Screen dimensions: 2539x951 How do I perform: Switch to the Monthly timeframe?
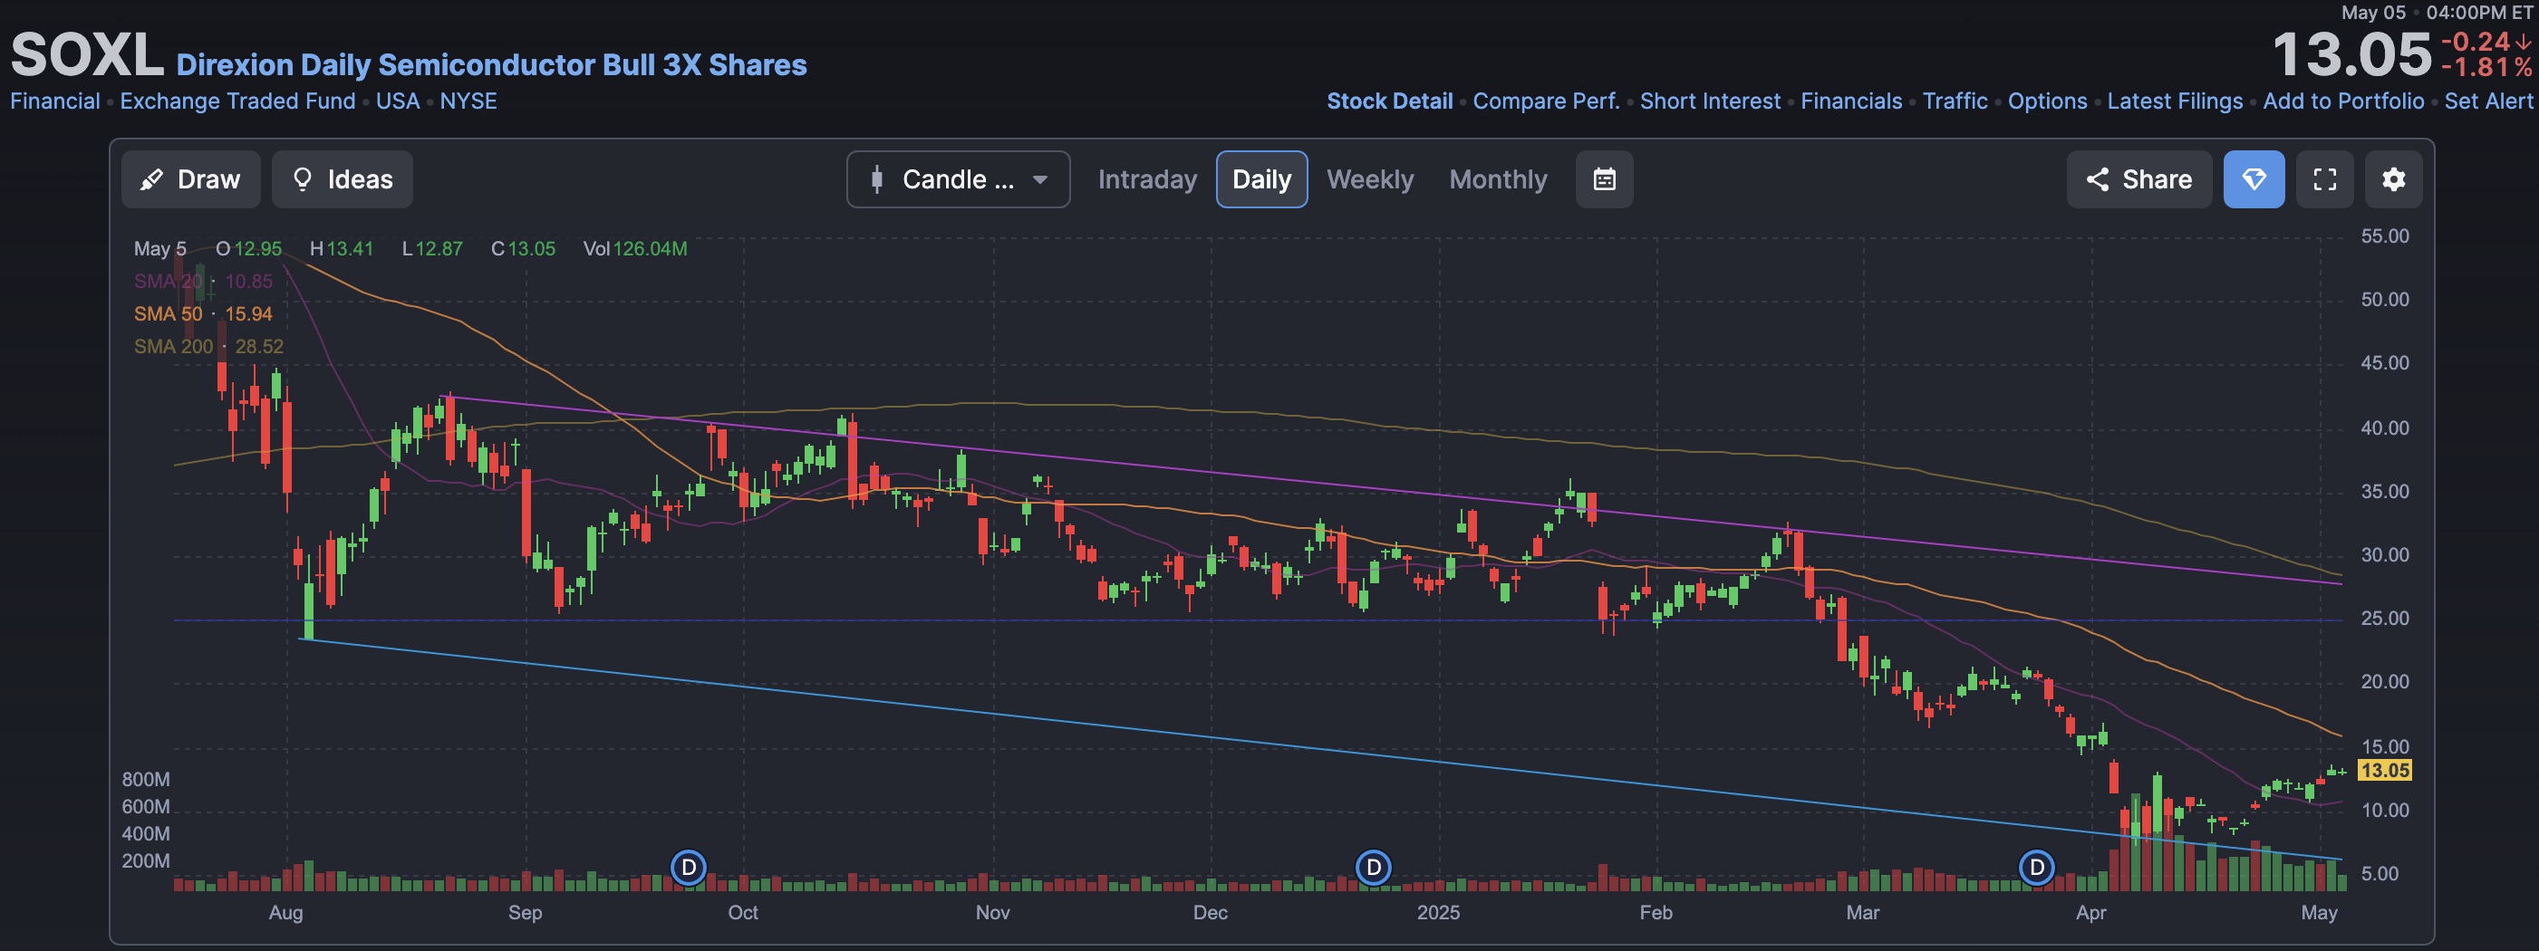[x=1498, y=179]
